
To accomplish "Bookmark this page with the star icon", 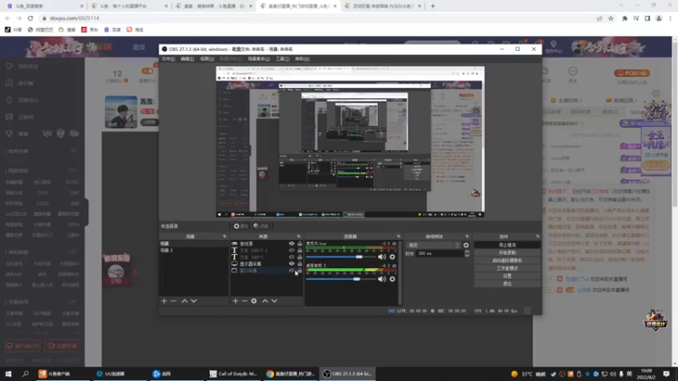I will [611, 18].
